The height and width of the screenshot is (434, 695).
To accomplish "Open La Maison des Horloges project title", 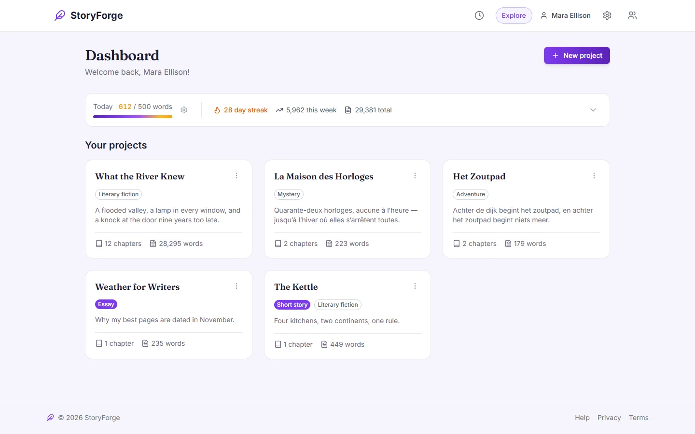I will 324,176.
